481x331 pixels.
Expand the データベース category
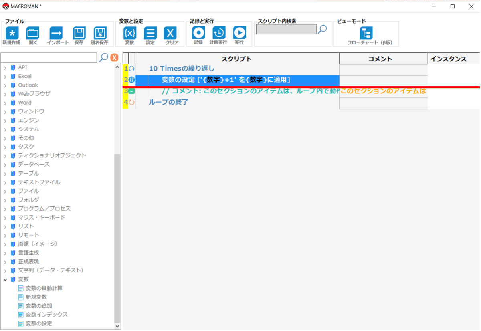pyautogui.click(x=5, y=165)
